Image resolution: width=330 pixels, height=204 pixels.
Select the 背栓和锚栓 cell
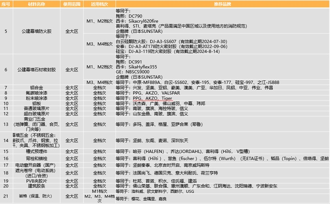[x=36, y=158]
